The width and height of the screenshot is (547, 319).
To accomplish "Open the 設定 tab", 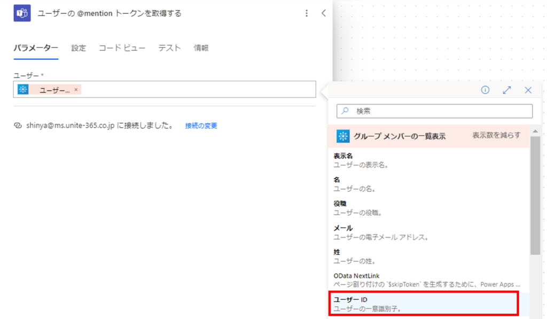I will click(x=79, y=48).
